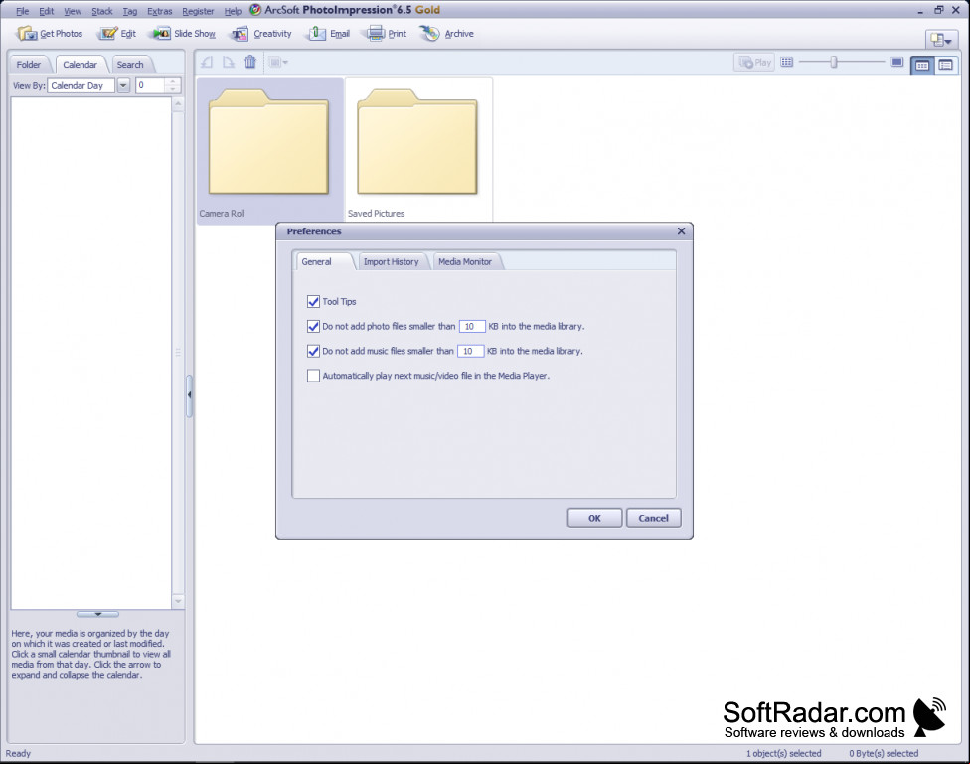The width and height of the screenshot is (970, 764).
Task: Select the General preferences tab
Action: [x=317, y=261]
